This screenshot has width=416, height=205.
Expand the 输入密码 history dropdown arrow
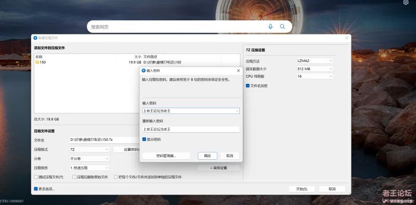coord(237,111)
